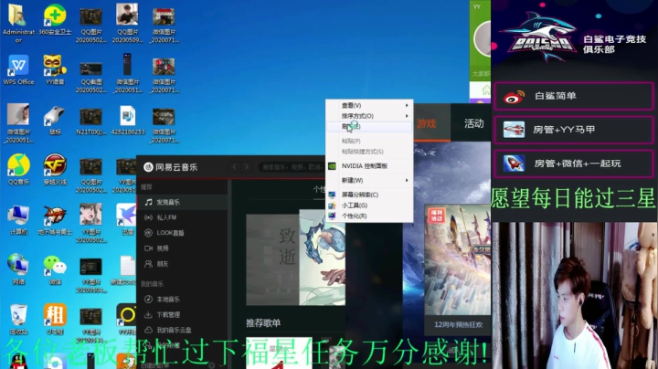
Task: Choose 粘贴快捷方式(S) in the context menu
Action: [x=369, y=152]
